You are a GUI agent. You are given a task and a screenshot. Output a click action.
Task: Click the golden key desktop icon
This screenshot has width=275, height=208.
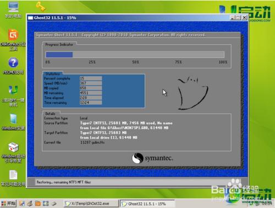click(41, 6)
